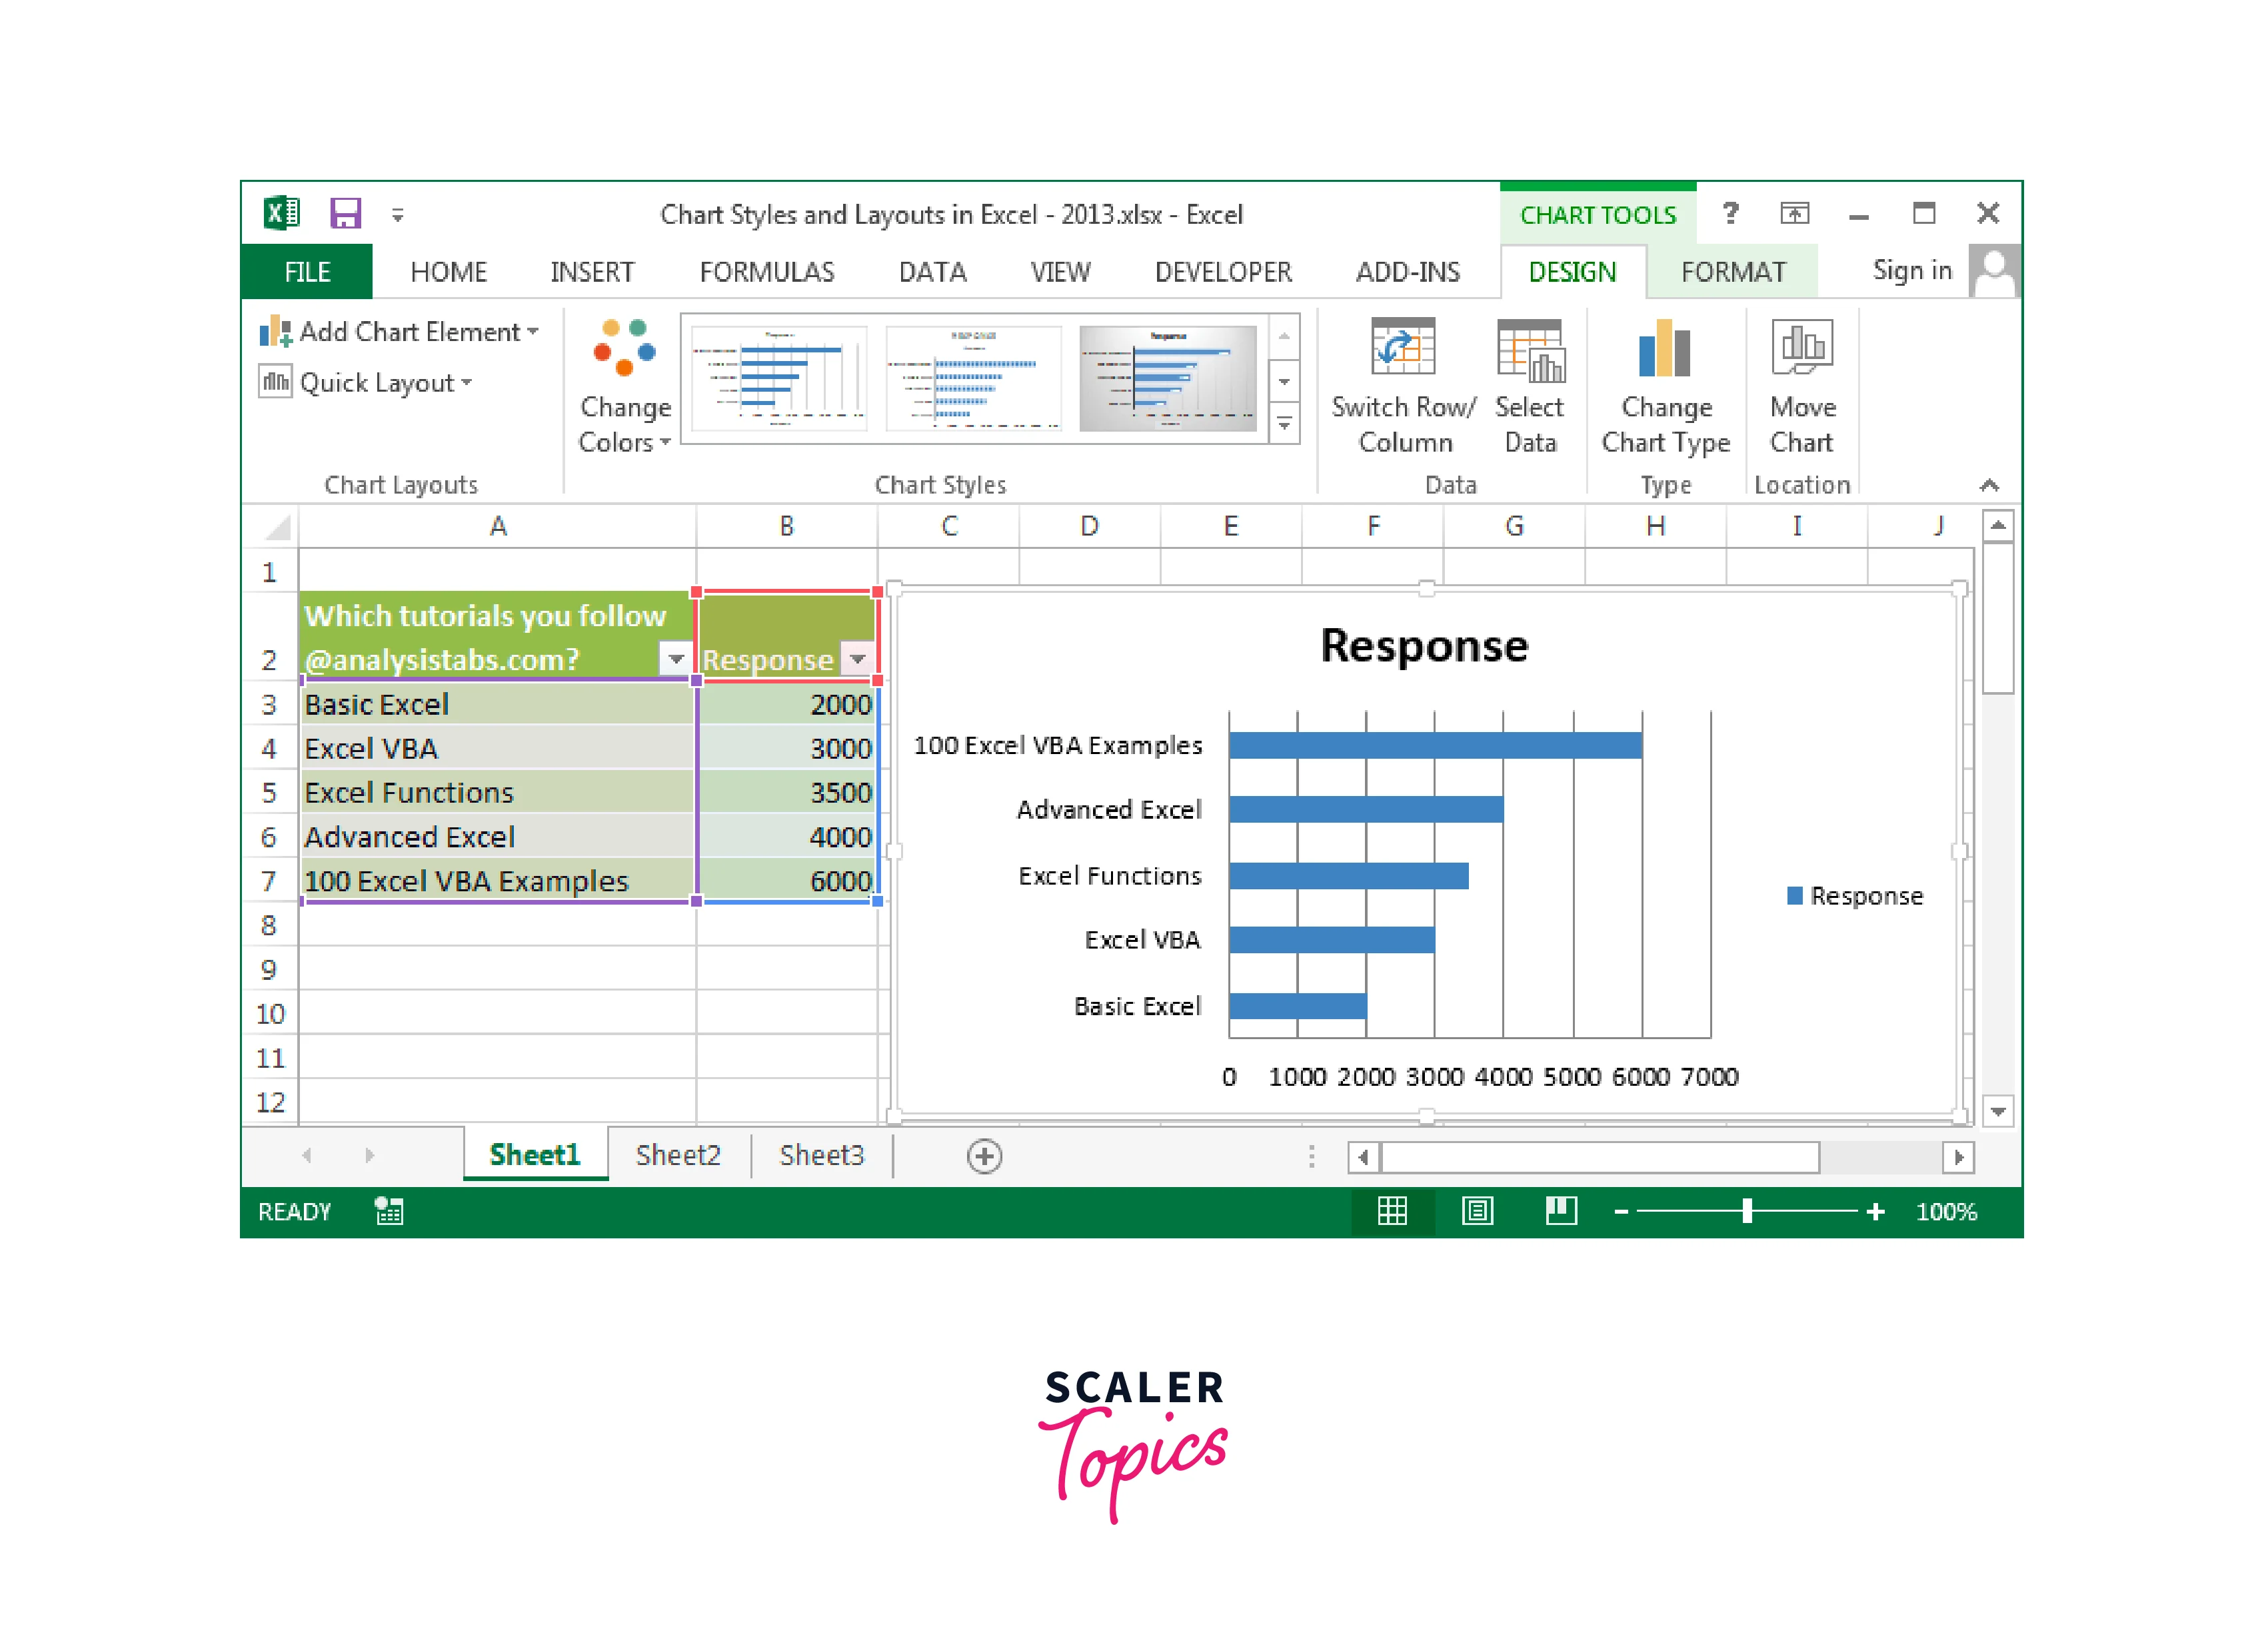Screen dimensions: 2266x1652
Task: Click zoom in plus button
Action: (1876, 1212)
